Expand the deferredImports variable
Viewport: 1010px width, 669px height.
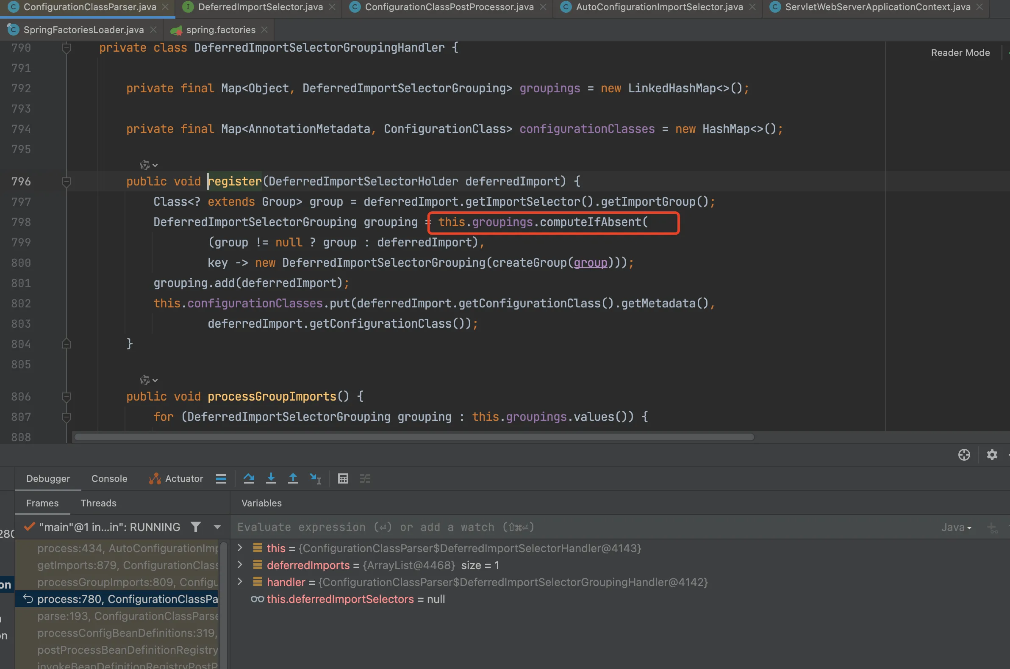tap(240, 565)
